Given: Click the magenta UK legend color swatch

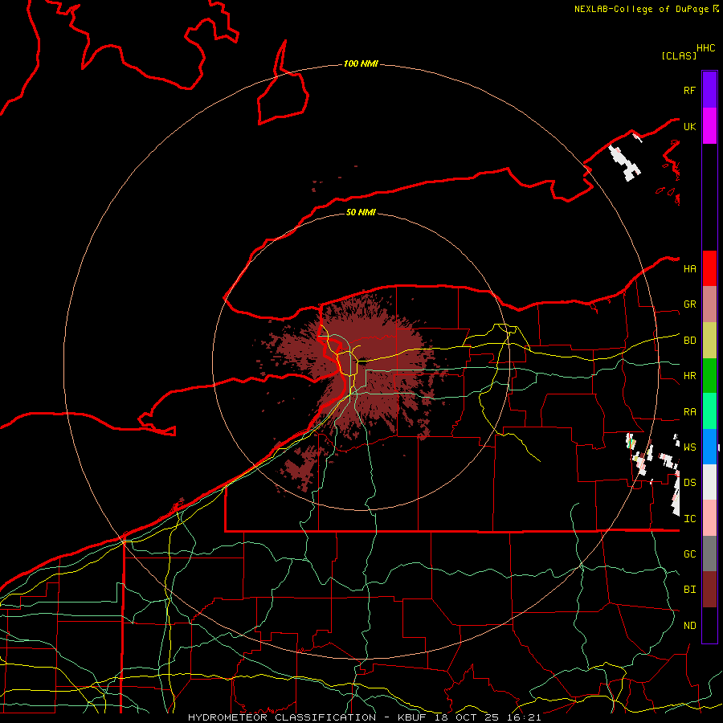Looking at the screenshot, I should 709,126.
